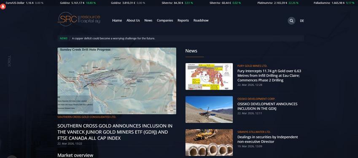The image size is (358, 158).
Task: Click the 19. Mar 2026, 13:09 timestamp
Action: click(250, 146)
